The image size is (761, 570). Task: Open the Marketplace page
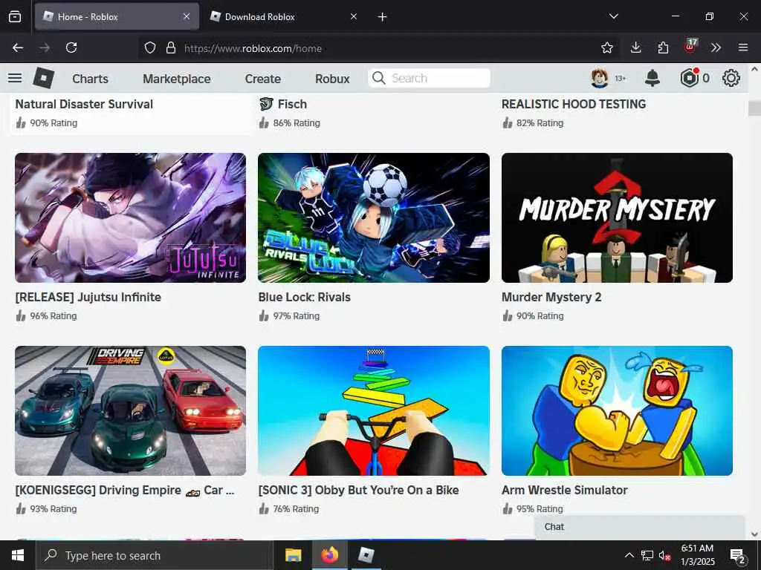(177, 79)
